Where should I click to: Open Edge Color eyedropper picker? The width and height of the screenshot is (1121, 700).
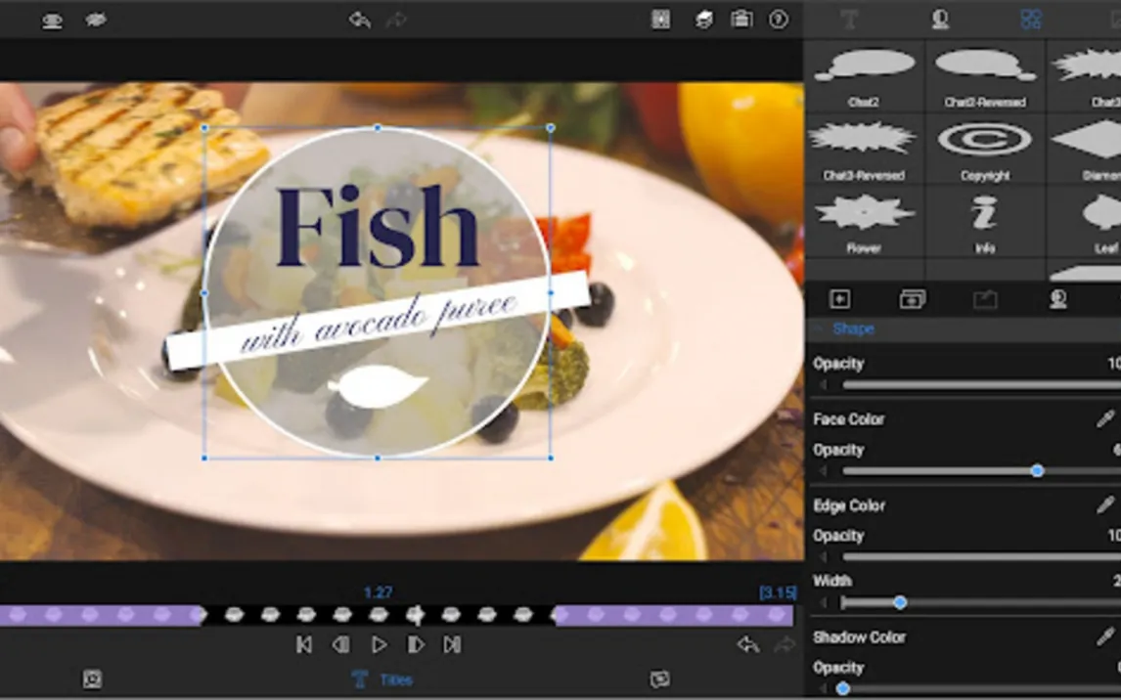pyautogui.click(x=1105, y=505)
